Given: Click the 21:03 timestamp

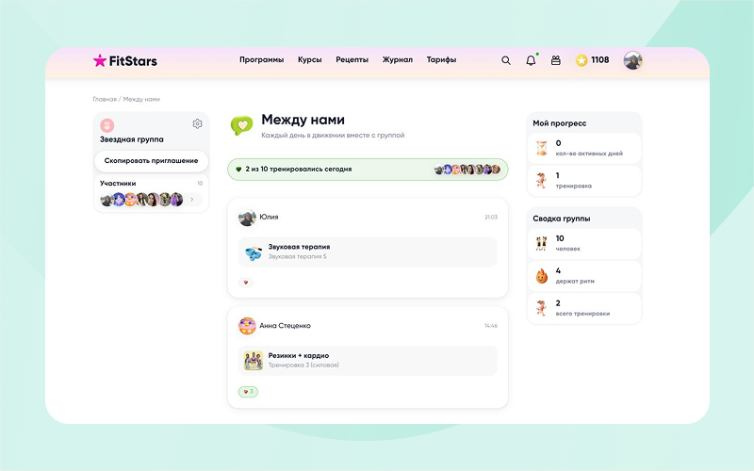Looking at the screenshot, I should (491, 218).
